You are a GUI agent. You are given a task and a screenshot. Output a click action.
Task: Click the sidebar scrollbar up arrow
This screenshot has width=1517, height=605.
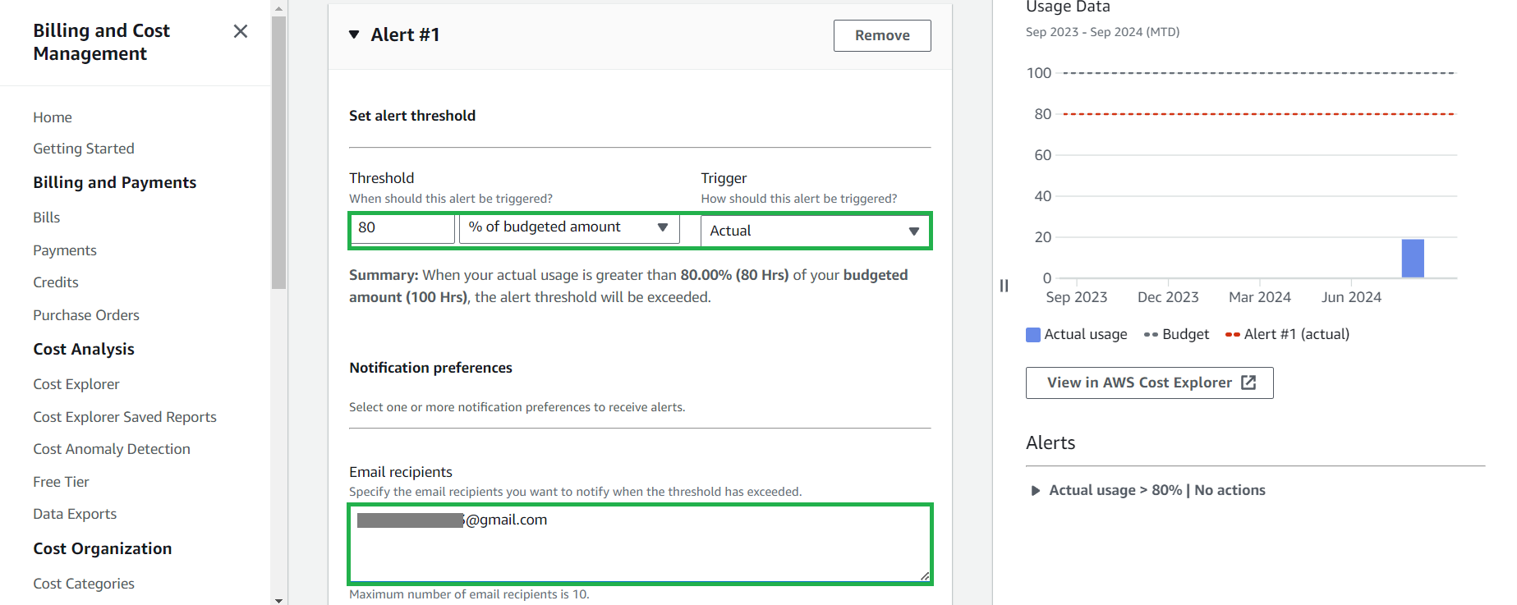(278, 8)
